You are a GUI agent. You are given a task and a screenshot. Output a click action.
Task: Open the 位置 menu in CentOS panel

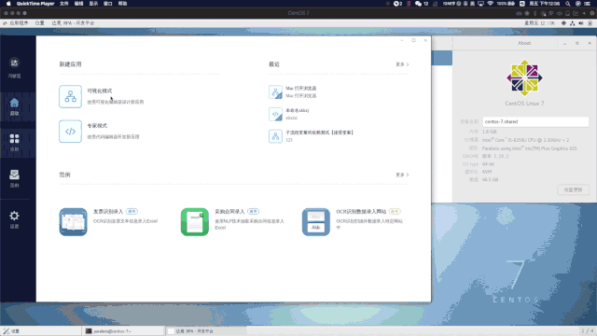tap(39, 23)
